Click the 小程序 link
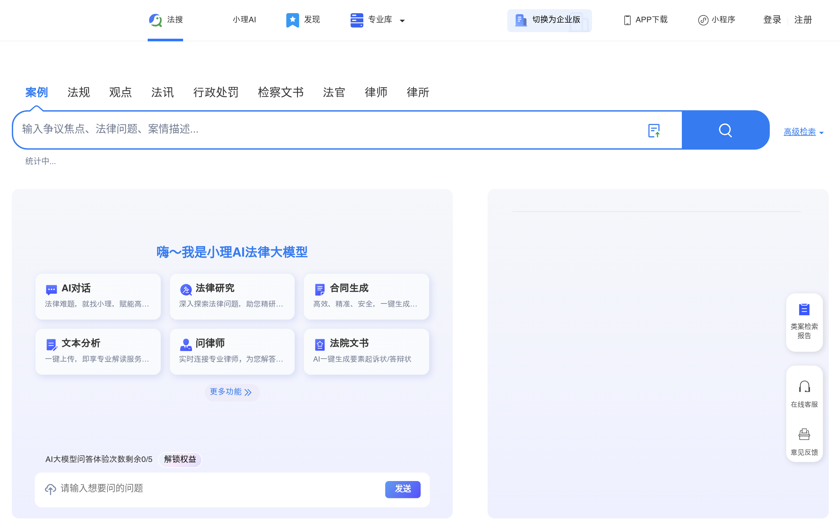The width and height of the screenshot is (840, 525). coord(724,20)
